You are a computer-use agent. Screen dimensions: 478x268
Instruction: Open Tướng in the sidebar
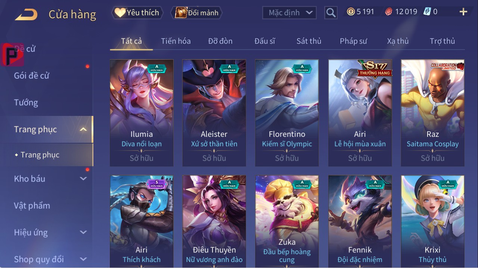[26, 103]
